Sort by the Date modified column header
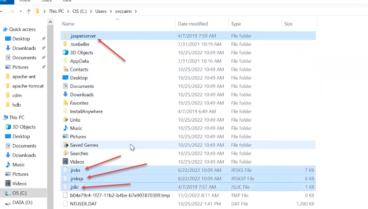Screen dimensions: 368x209 coord(192,24)
